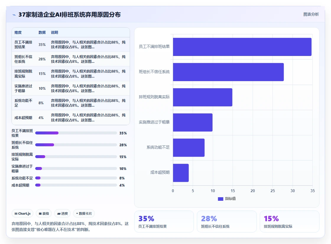Viewport: 331px width, 244px height.
Task: Click the 班组长不信任系统 chart bar
Action: [228, 72]
